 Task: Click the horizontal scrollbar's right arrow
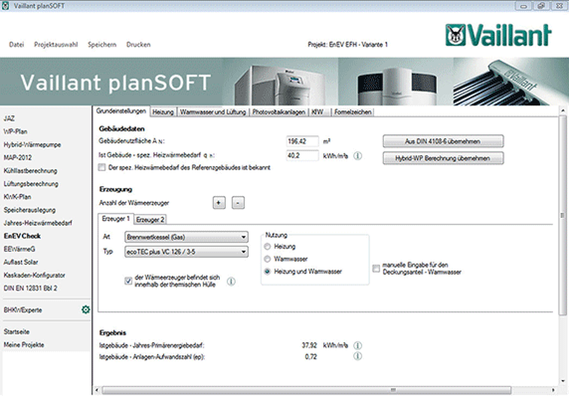[554, 390]
